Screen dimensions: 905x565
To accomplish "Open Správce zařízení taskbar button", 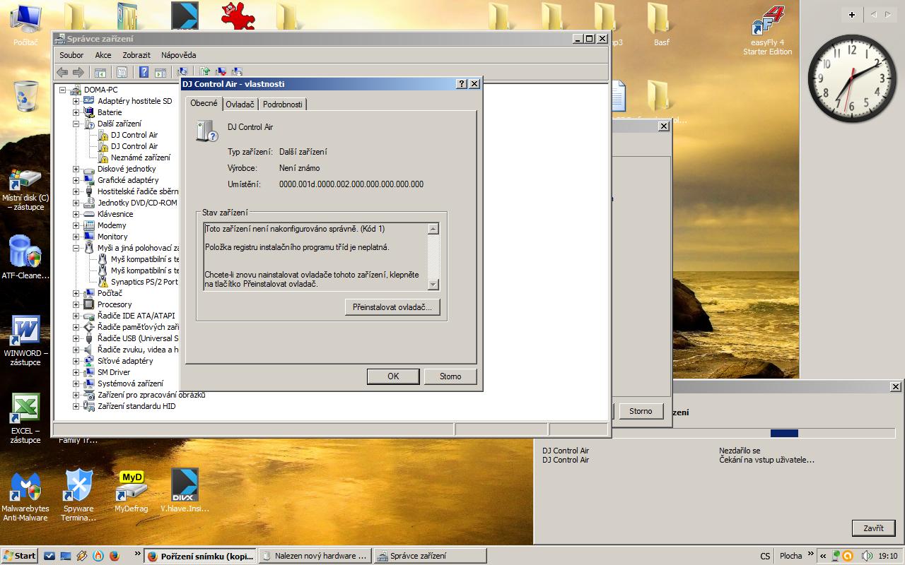I will [x=430, y=556].
